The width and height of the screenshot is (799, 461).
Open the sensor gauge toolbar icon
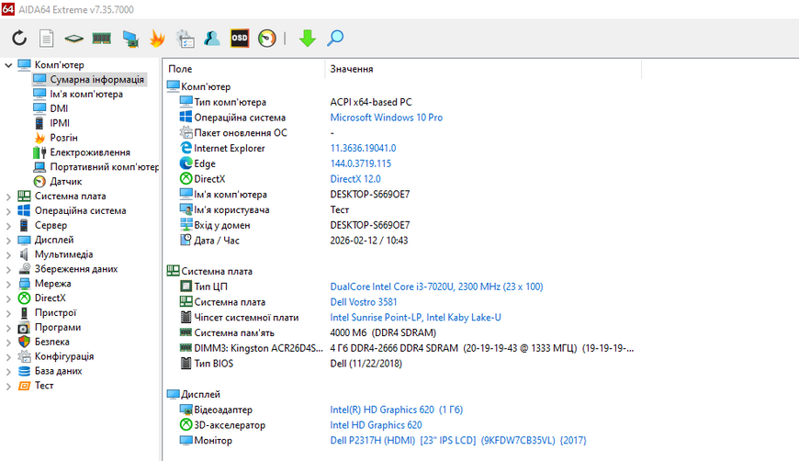click(x=267, y=39)
